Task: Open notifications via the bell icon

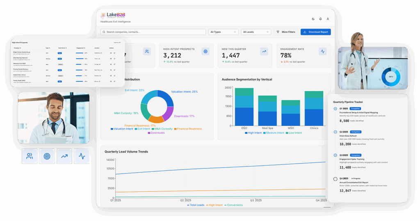Action: tap(320, 19)
